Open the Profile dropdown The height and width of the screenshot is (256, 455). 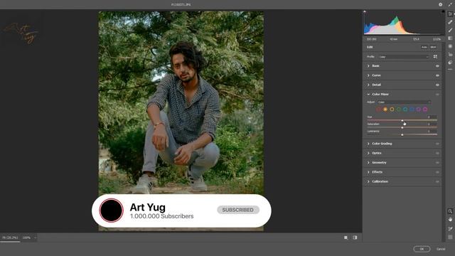[404, 57]
